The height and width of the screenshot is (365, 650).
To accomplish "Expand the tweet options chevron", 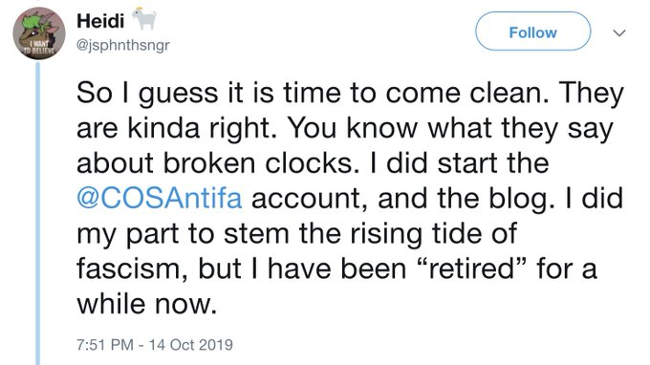I will point(618,32).
